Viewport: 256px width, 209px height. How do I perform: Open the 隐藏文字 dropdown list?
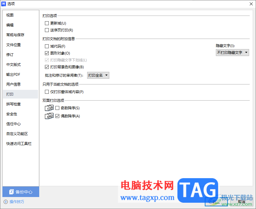(232, 53)
